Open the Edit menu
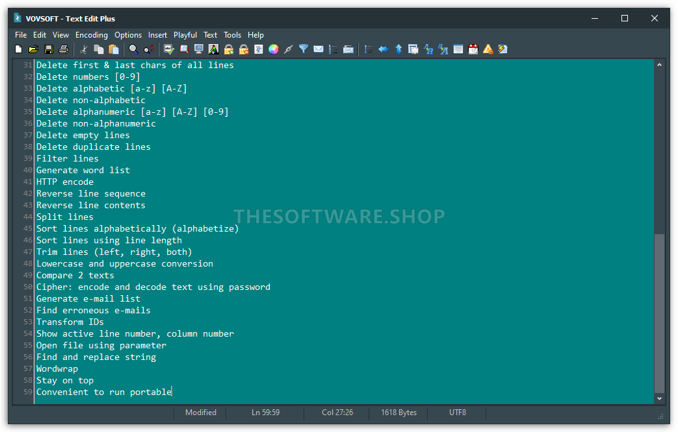Screen dimensions: 678x432 pyautogui.click(x=40, y=35)
